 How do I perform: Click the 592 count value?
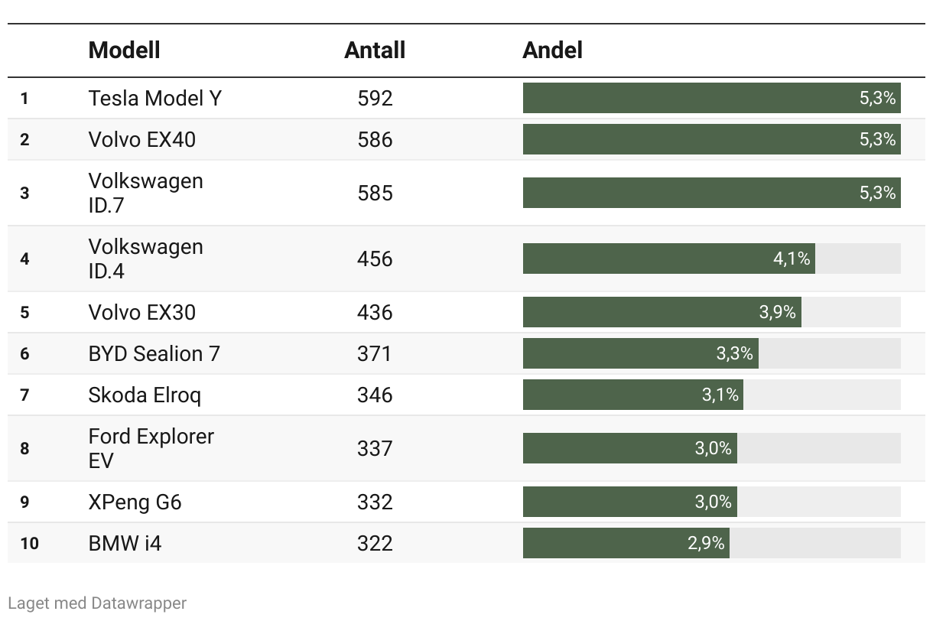375,98
